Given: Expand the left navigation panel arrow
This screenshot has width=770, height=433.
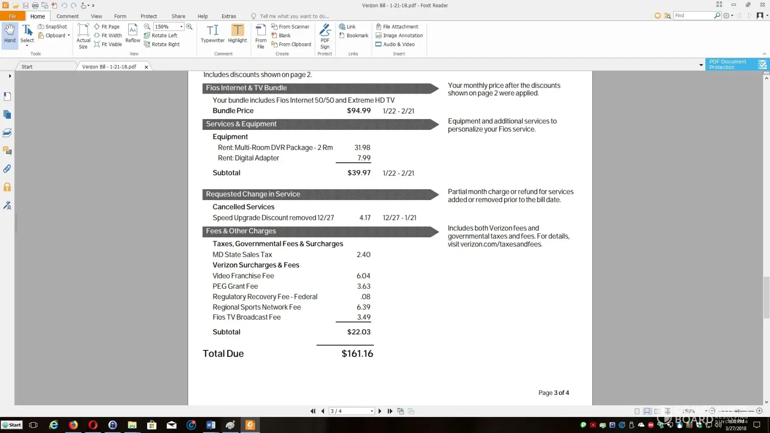Looking at the screenshot, I should pyautogui.click(x=10, y=76).
